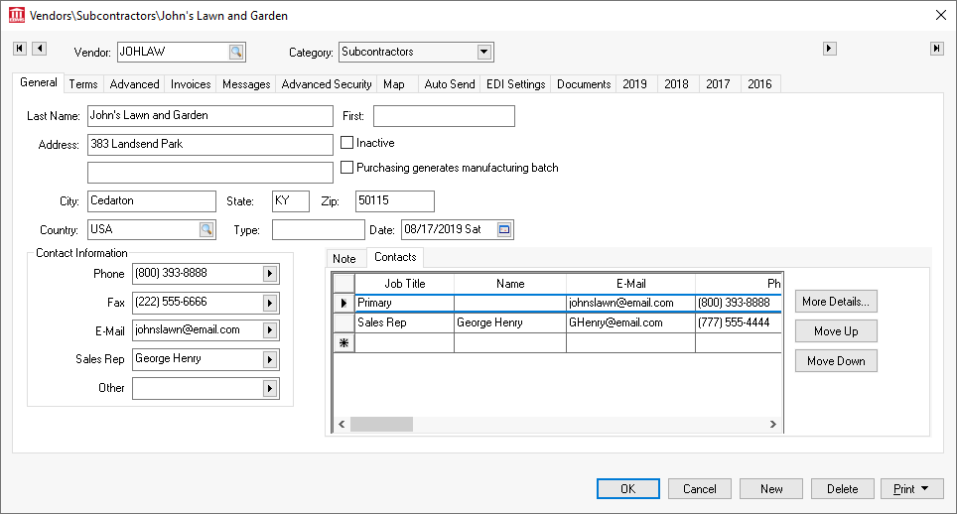The image size is (957, 514).
Task: Go to the previous vendor record
Action: 39,49
